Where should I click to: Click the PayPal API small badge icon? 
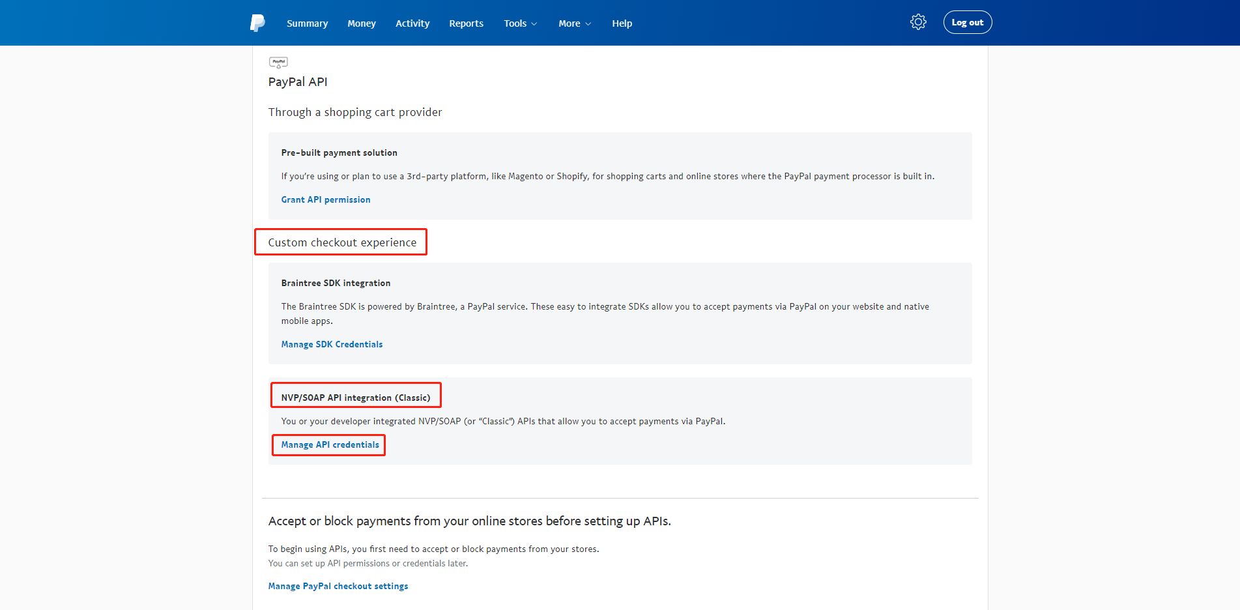pyautogui.click(x=278, y=63)
